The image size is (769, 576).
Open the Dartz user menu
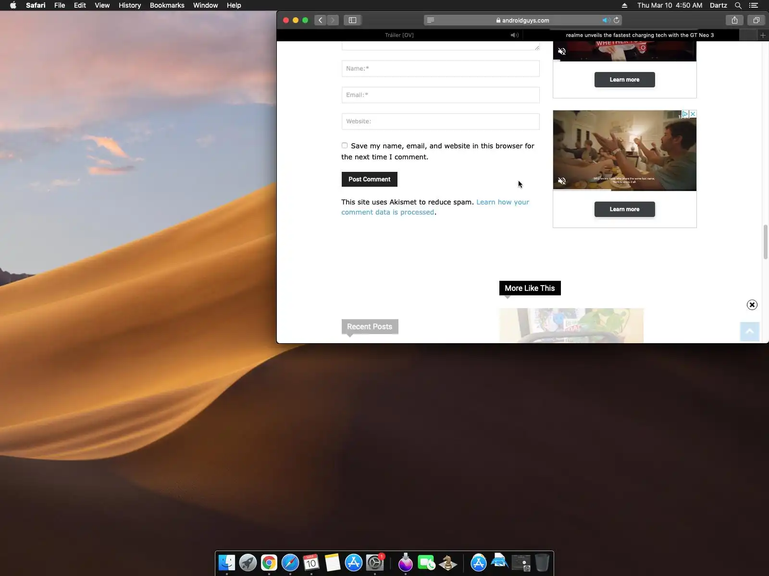tap(718, 5)
